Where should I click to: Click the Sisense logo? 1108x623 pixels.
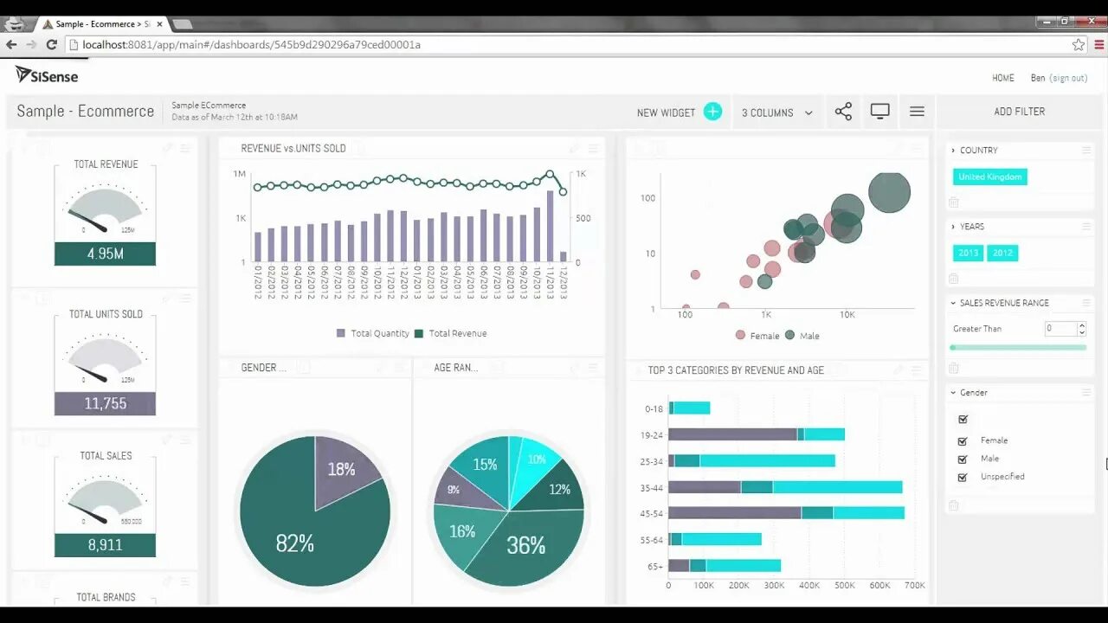coord(45,75)
